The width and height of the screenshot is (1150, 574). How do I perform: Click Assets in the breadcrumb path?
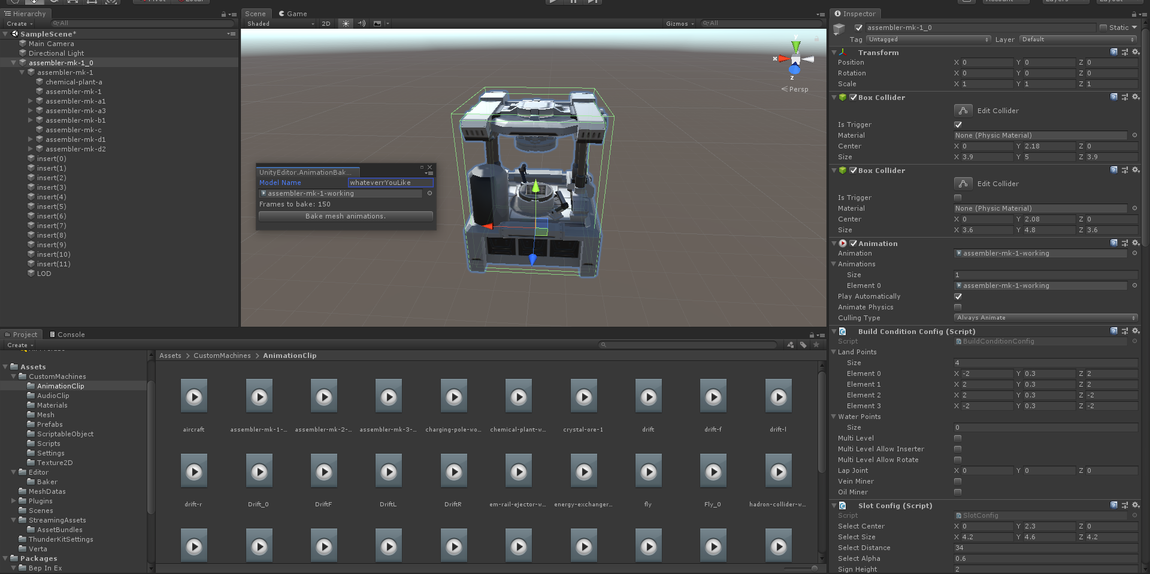[x=170, y=356]
